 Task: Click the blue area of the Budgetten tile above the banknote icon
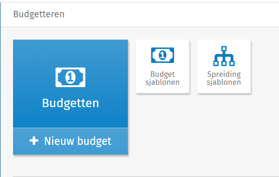click(x=71, y=54)
